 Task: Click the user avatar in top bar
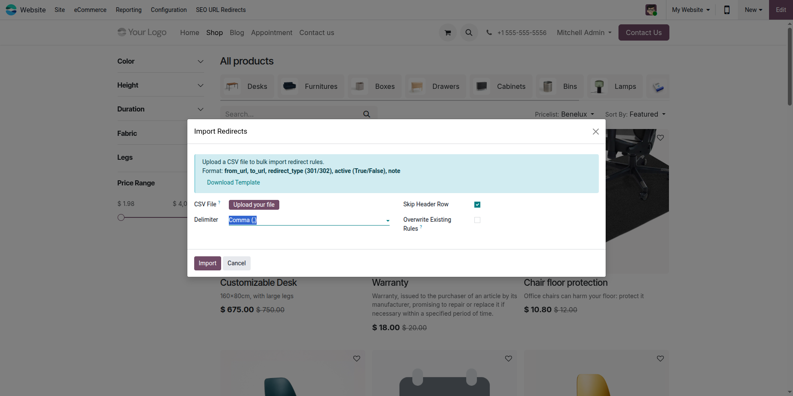[x=651, y=10]
